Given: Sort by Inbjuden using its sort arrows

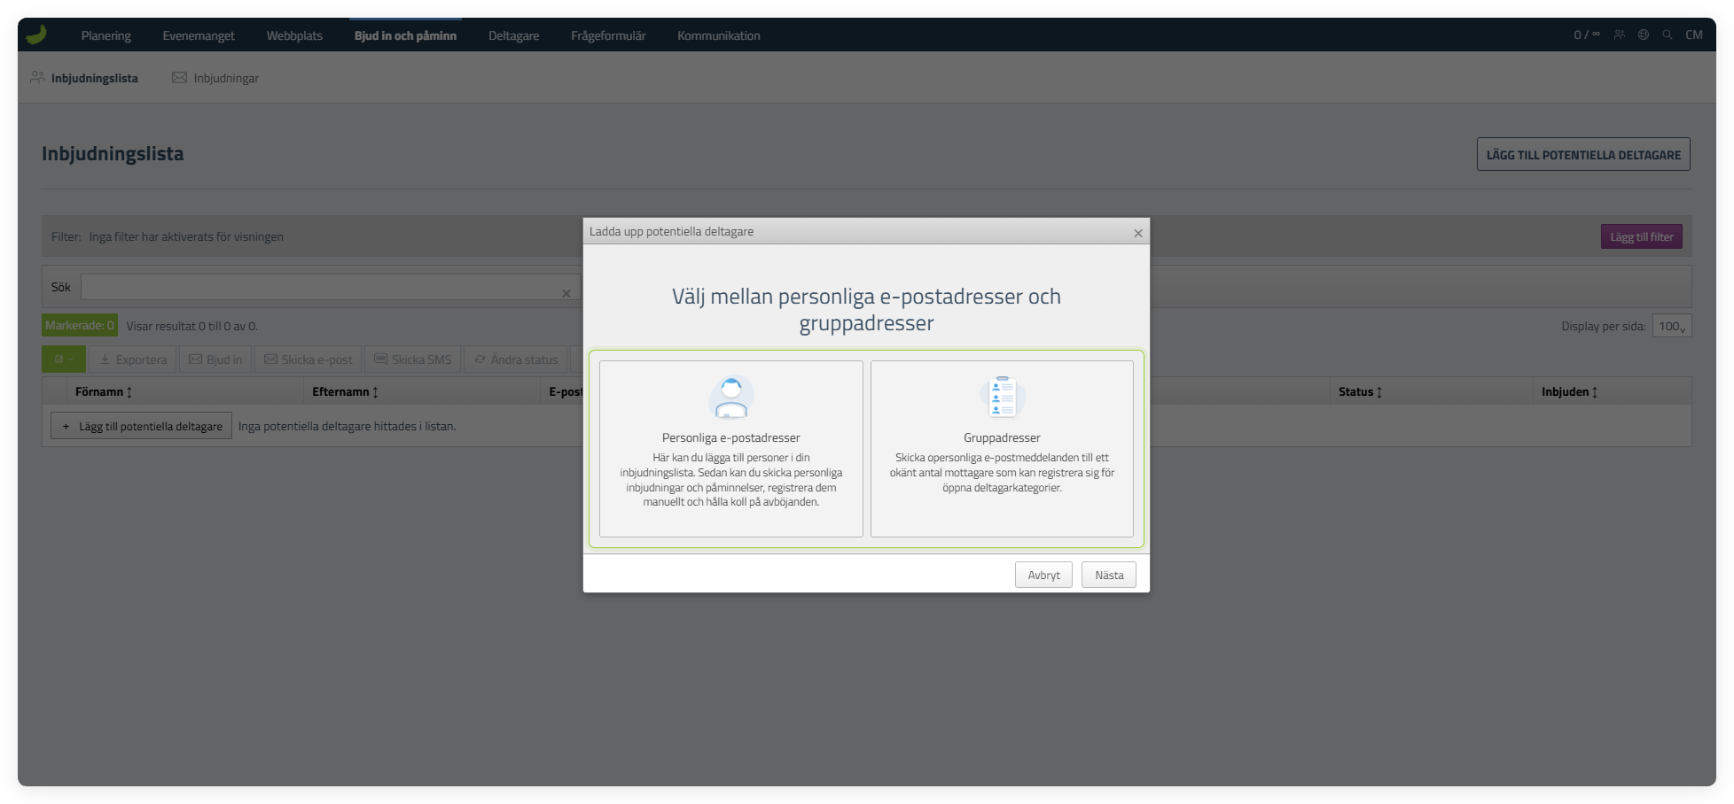Looking at the screenshot, I should coord(1595,392).
